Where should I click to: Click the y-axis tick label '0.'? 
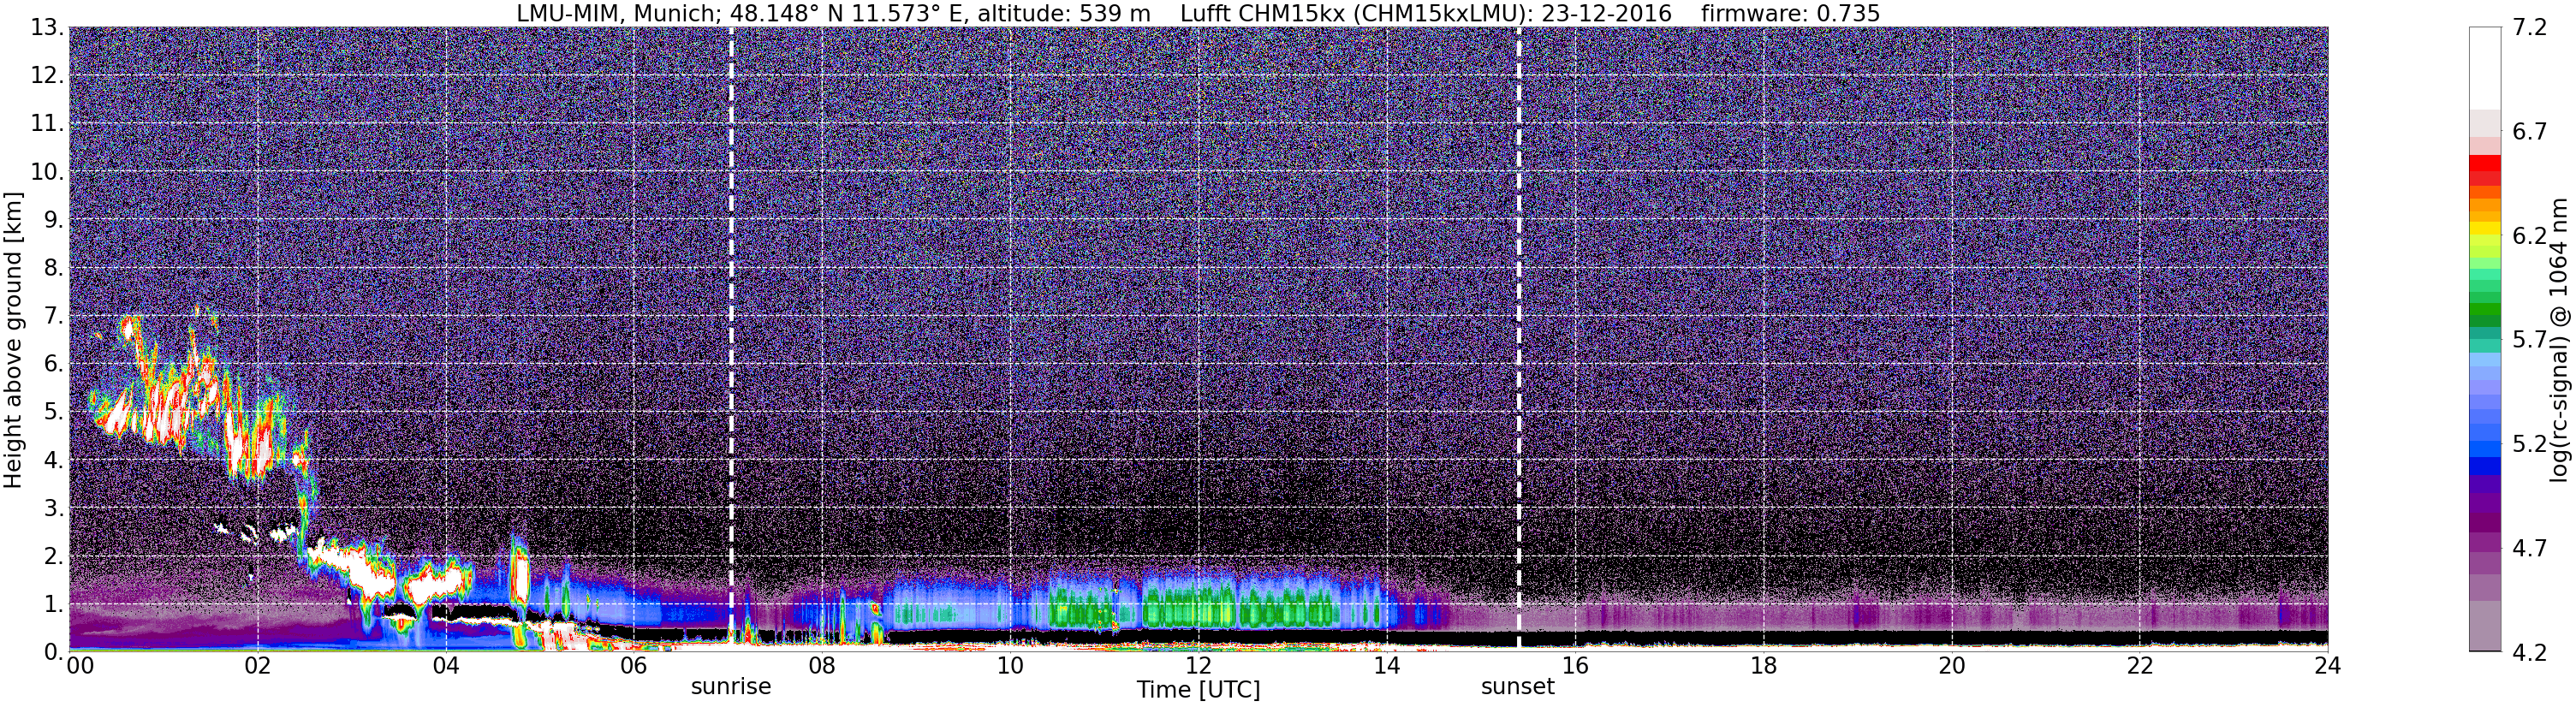coord(54,652)
